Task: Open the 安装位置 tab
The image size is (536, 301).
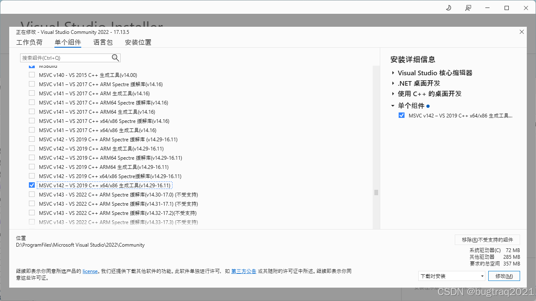Action: 138,43
